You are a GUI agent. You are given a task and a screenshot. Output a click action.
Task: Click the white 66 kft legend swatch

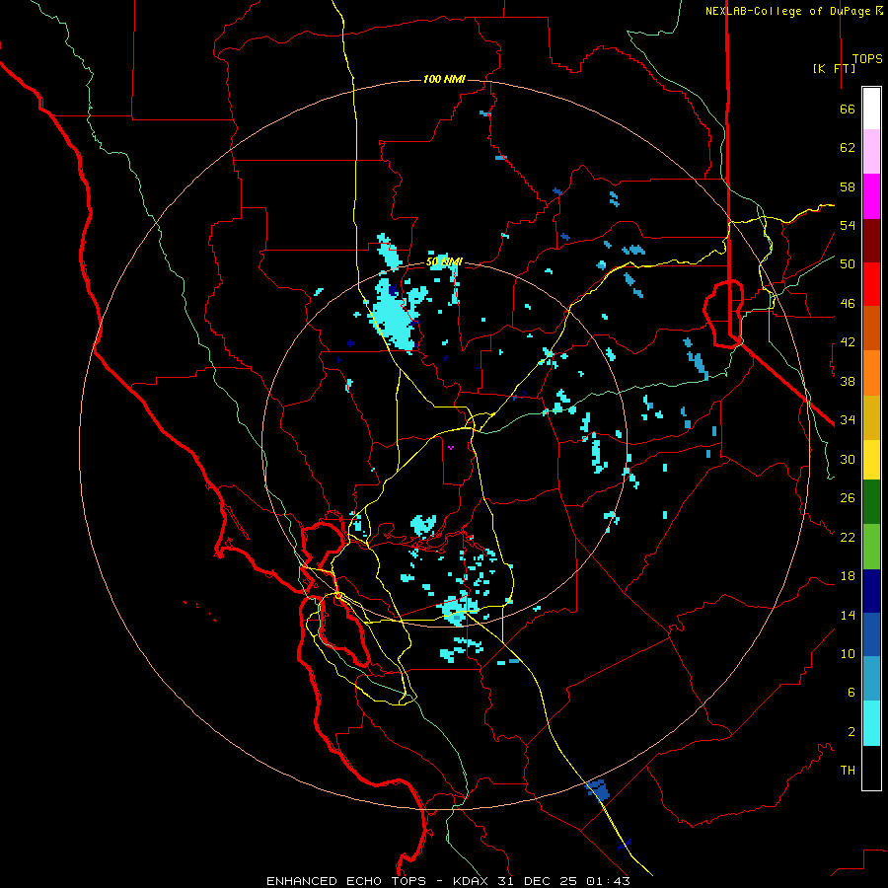point(871,109)
